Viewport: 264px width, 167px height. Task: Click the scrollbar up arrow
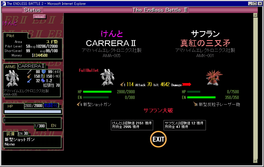tap(256, 15)
